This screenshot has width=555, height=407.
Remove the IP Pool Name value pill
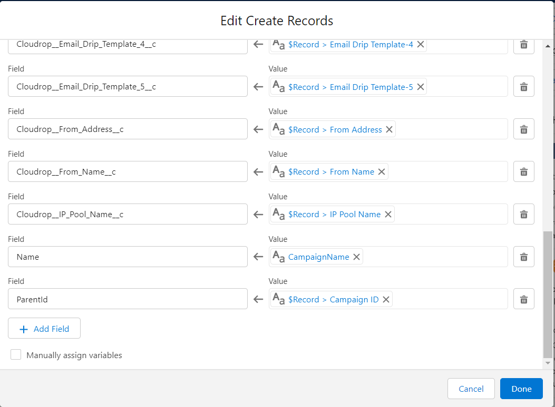(x=388, y=214)
